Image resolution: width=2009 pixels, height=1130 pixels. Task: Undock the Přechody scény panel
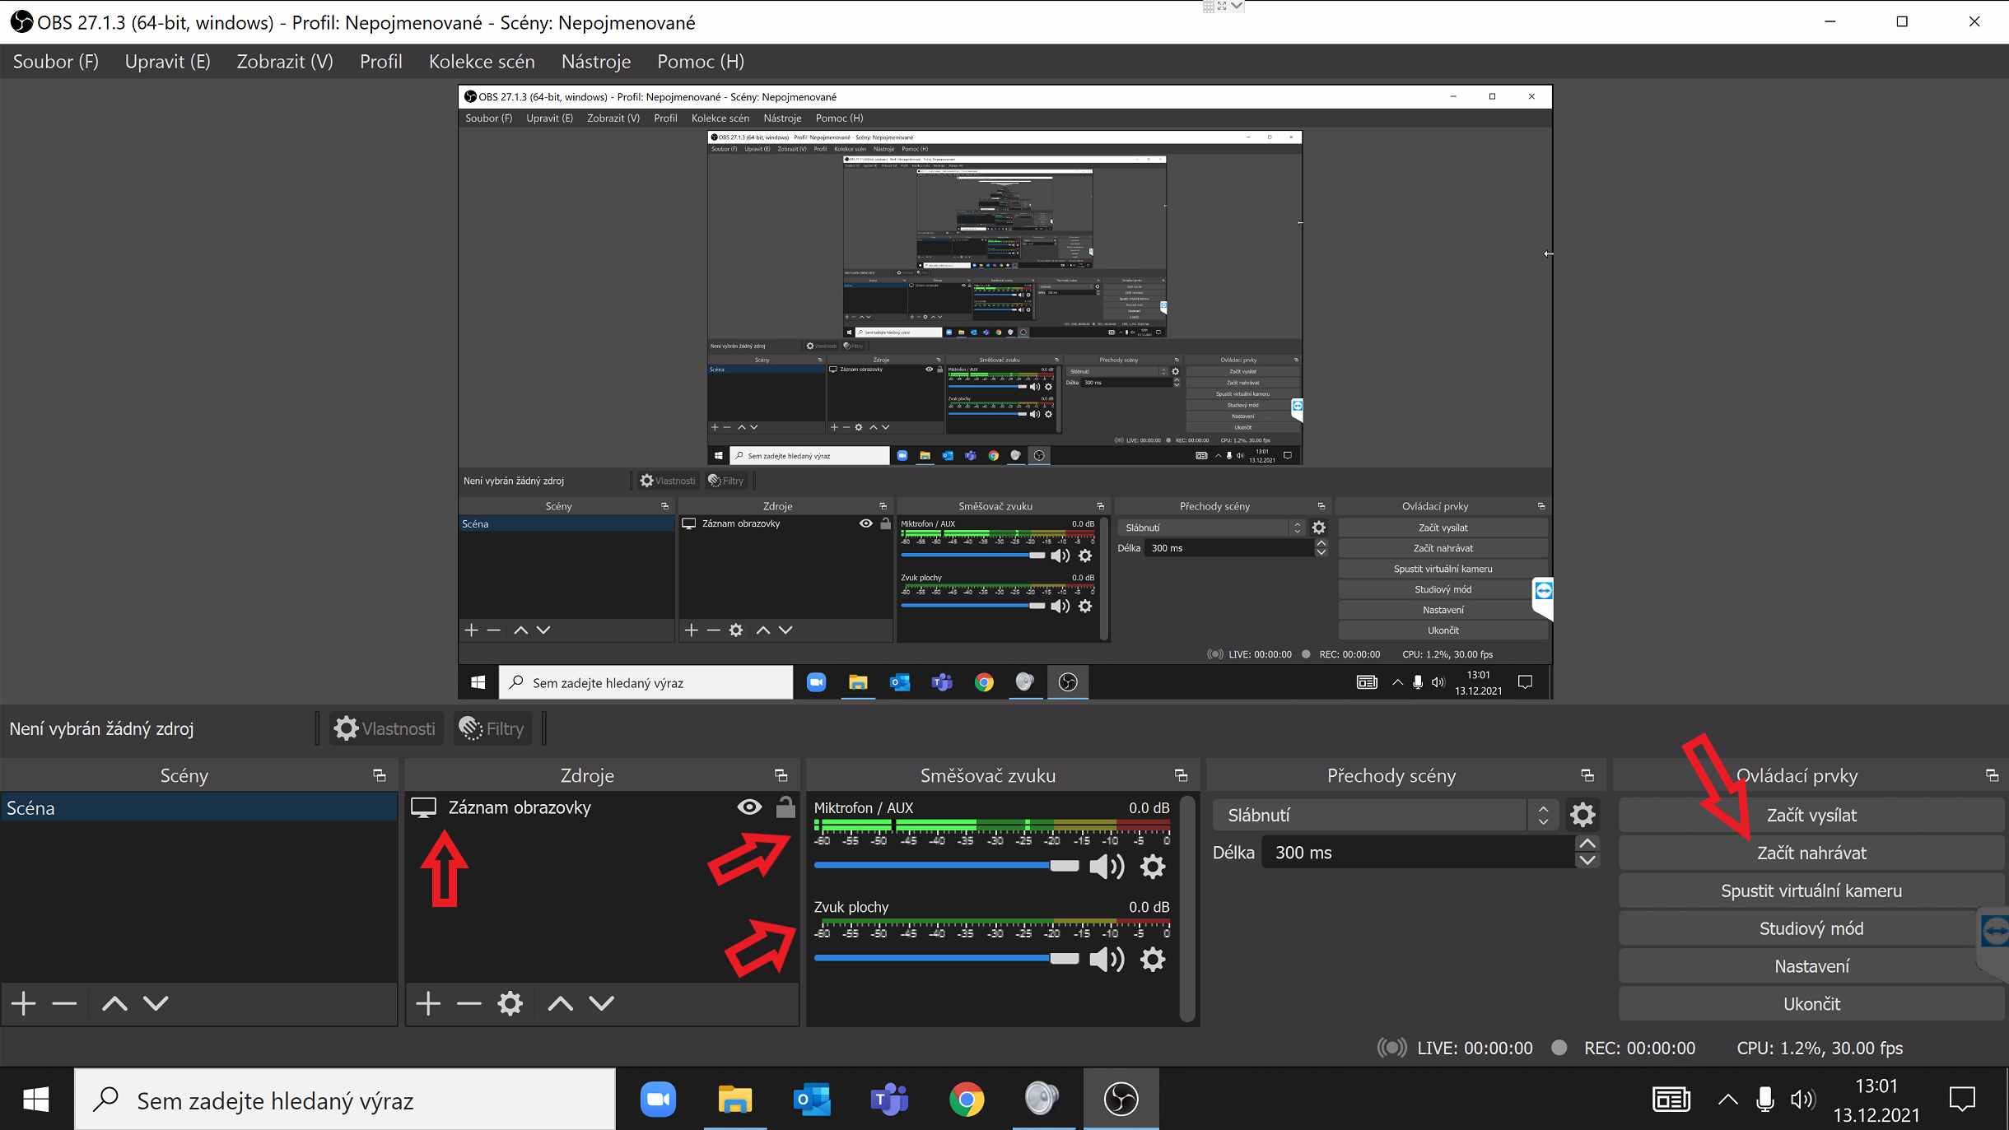[x=1587, y=775]
